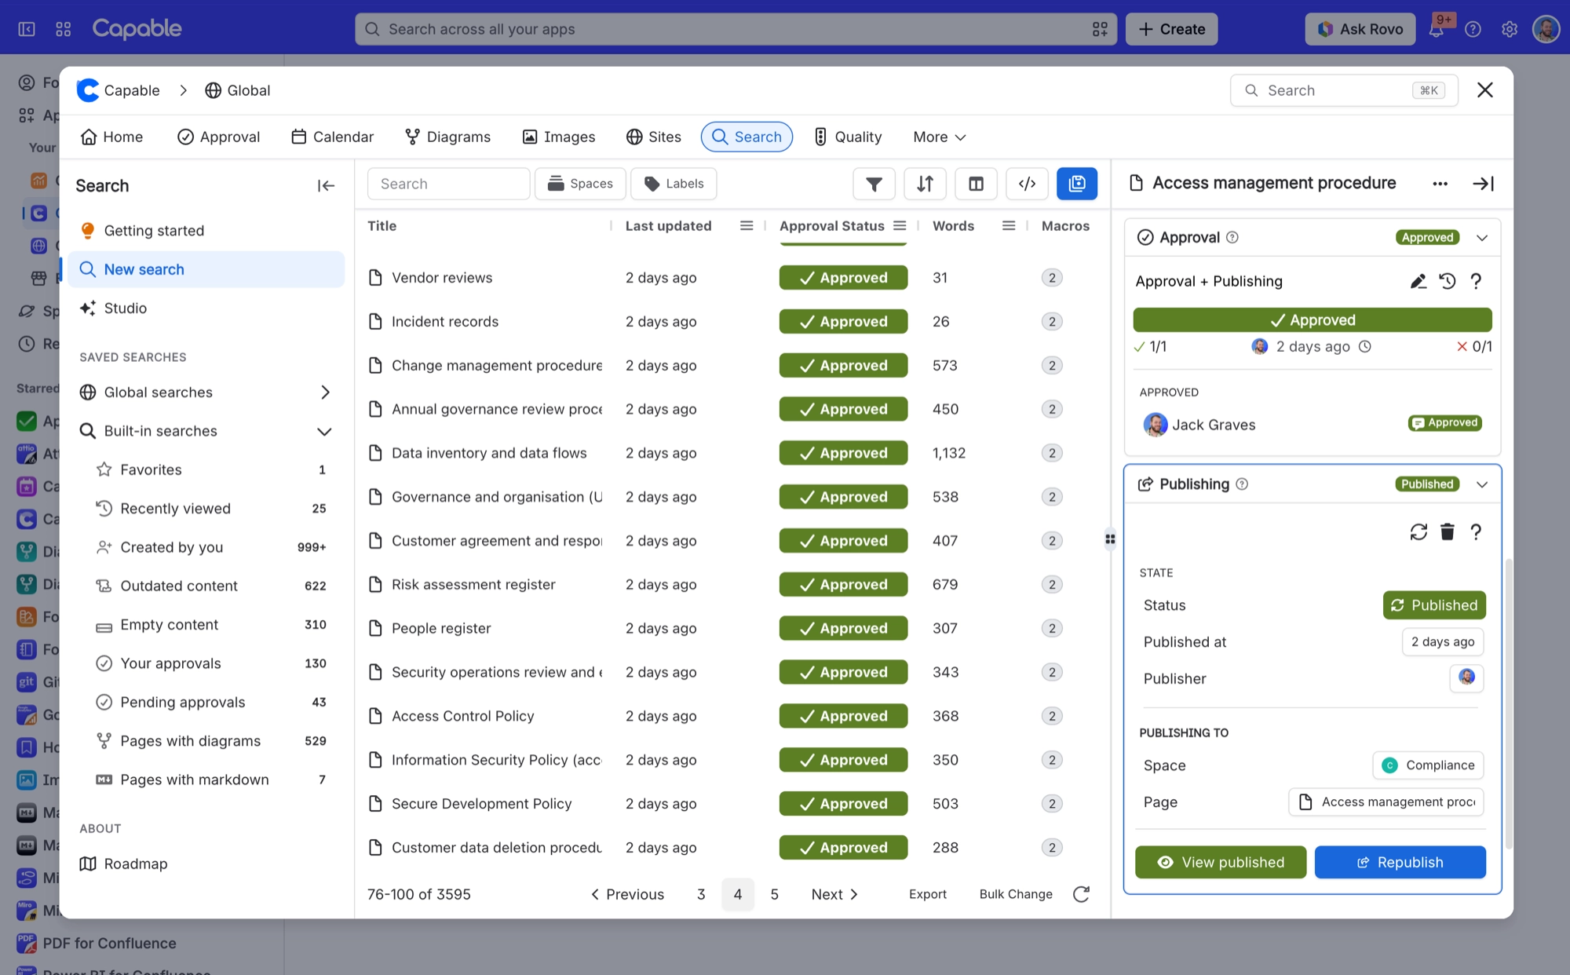Go to Previous results page
1570x975 pixels.
[627, 894]
